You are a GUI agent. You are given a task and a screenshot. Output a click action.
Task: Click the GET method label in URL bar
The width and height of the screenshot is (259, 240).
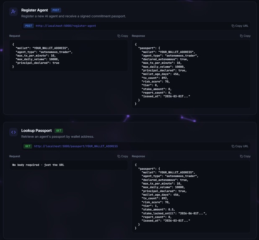pos(28,146)
